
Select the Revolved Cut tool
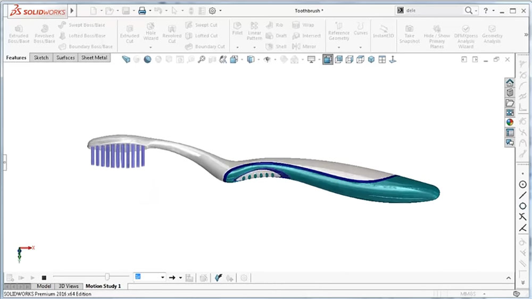click(172, 34)
